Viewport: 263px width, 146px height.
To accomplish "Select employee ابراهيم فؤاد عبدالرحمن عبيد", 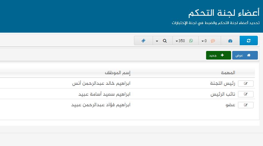I will tap(101, 105).
